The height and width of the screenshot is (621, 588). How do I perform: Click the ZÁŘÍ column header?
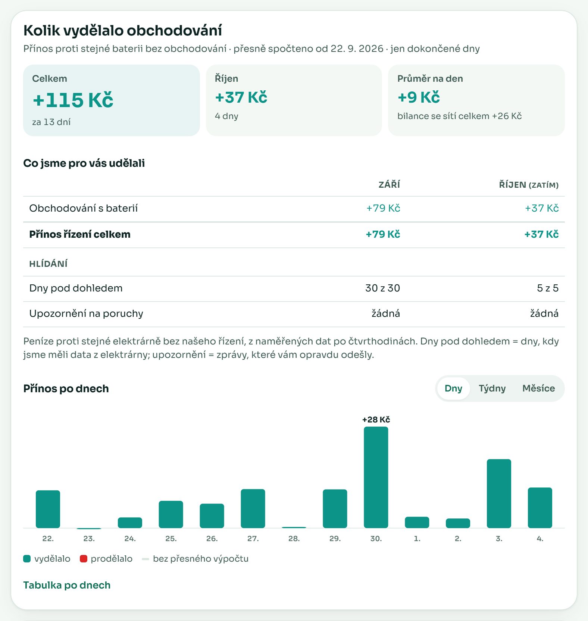389,185
